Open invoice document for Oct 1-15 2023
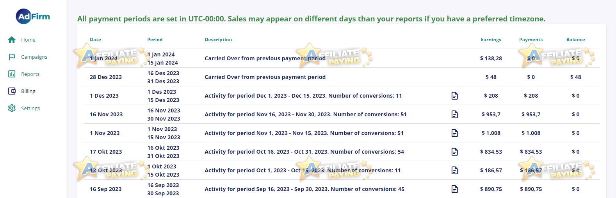The image size is (616, 198). tap(455, 170)
